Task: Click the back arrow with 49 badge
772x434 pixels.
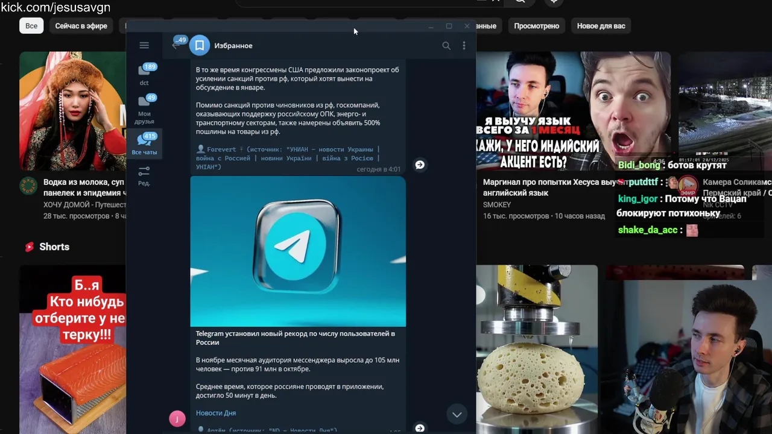Action: pos(177,44)
